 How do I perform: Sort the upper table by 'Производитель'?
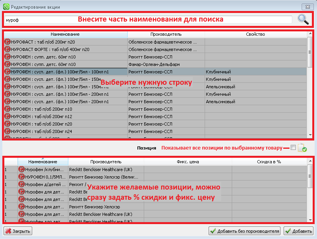(x=166, y=35)
